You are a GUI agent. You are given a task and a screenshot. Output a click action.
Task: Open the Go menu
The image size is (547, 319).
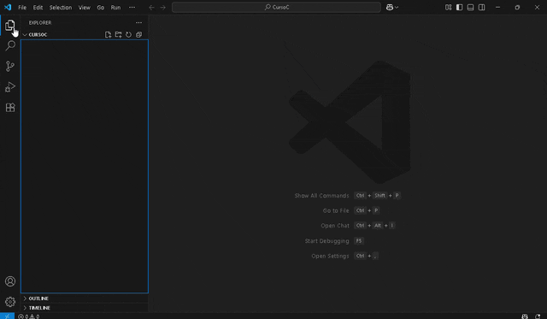click(101, 8)
